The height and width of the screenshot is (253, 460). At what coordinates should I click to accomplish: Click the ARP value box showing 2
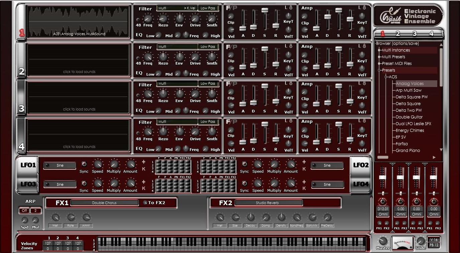pos(35,210)
